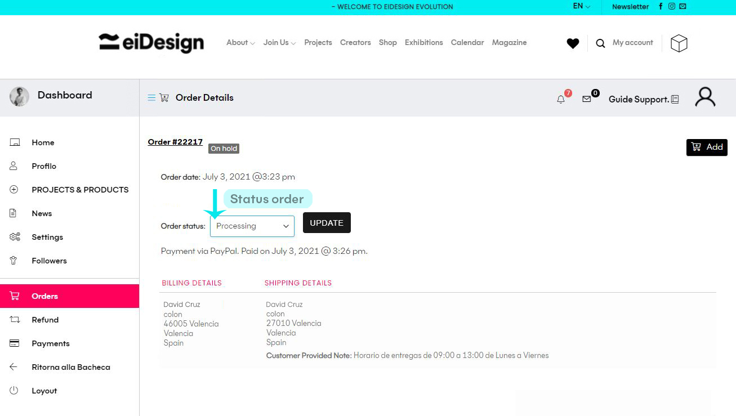Image resolution: width=736 pixels, height=416 pixels.
Task: Open the messages envelope icon
Action: pos(587,99)
